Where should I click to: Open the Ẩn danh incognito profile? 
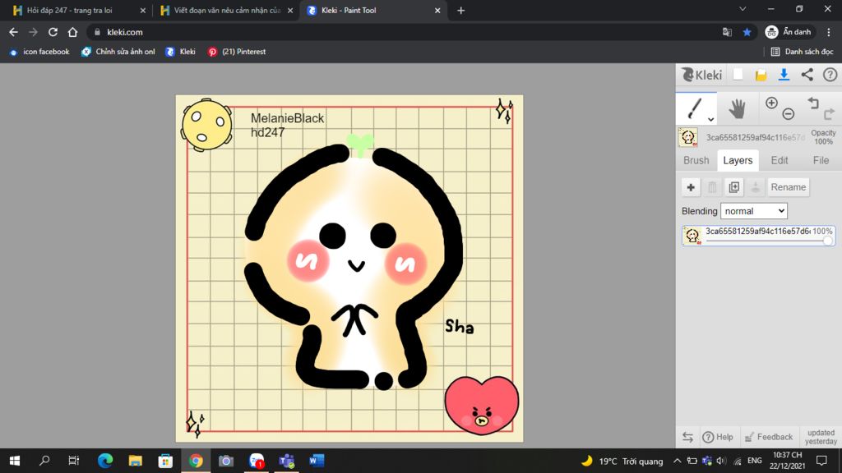788,32
